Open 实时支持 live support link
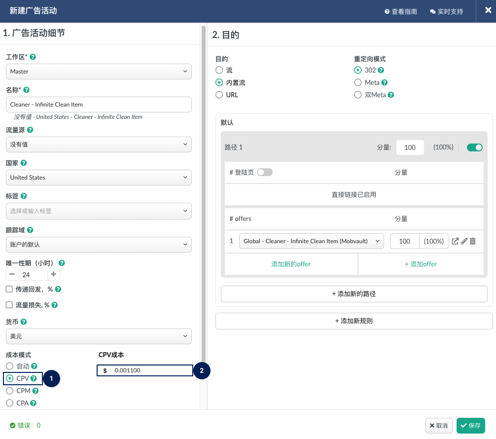The width and height of the screenshot is (496, 439). click(x=446, y=12)
